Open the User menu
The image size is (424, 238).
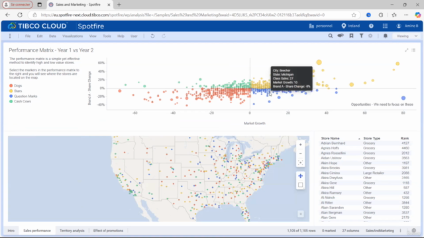[x=134, y=36]
